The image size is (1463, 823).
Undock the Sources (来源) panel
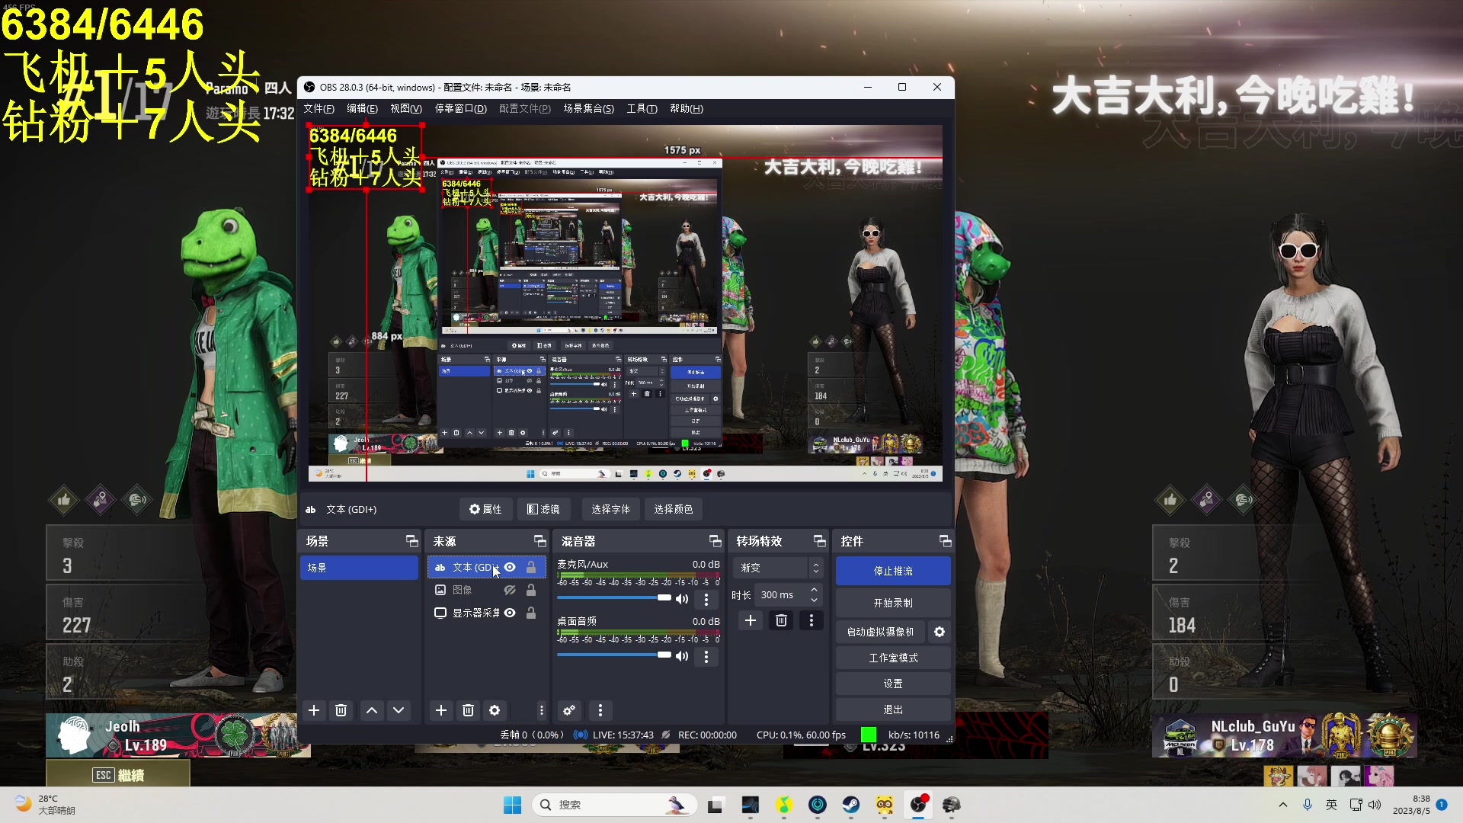click(x=539, y=541)
